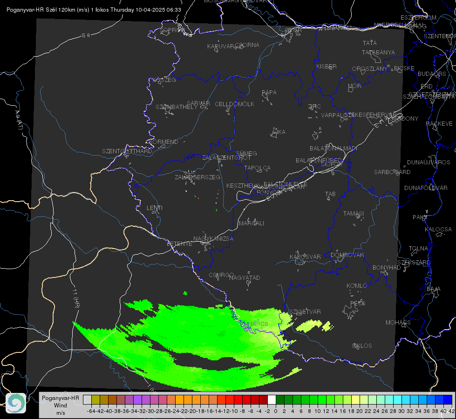This screenshot has height=419, width=456.
Task: Click the SZENTGOTTHARD city label
Action: click(x=127, y=151)
